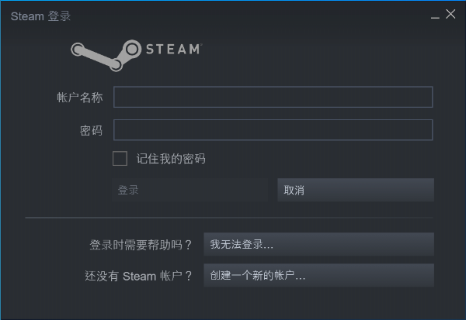
Task: Minimize the Steam 登录 window
Action: coord(435,15)
